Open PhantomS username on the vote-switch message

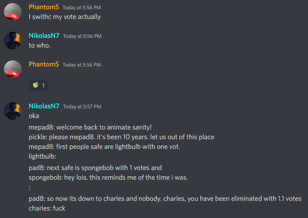click(x=44, y=7)
